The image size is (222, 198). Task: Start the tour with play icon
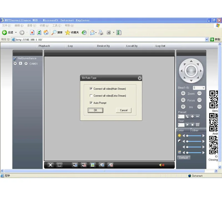[187, 125]
